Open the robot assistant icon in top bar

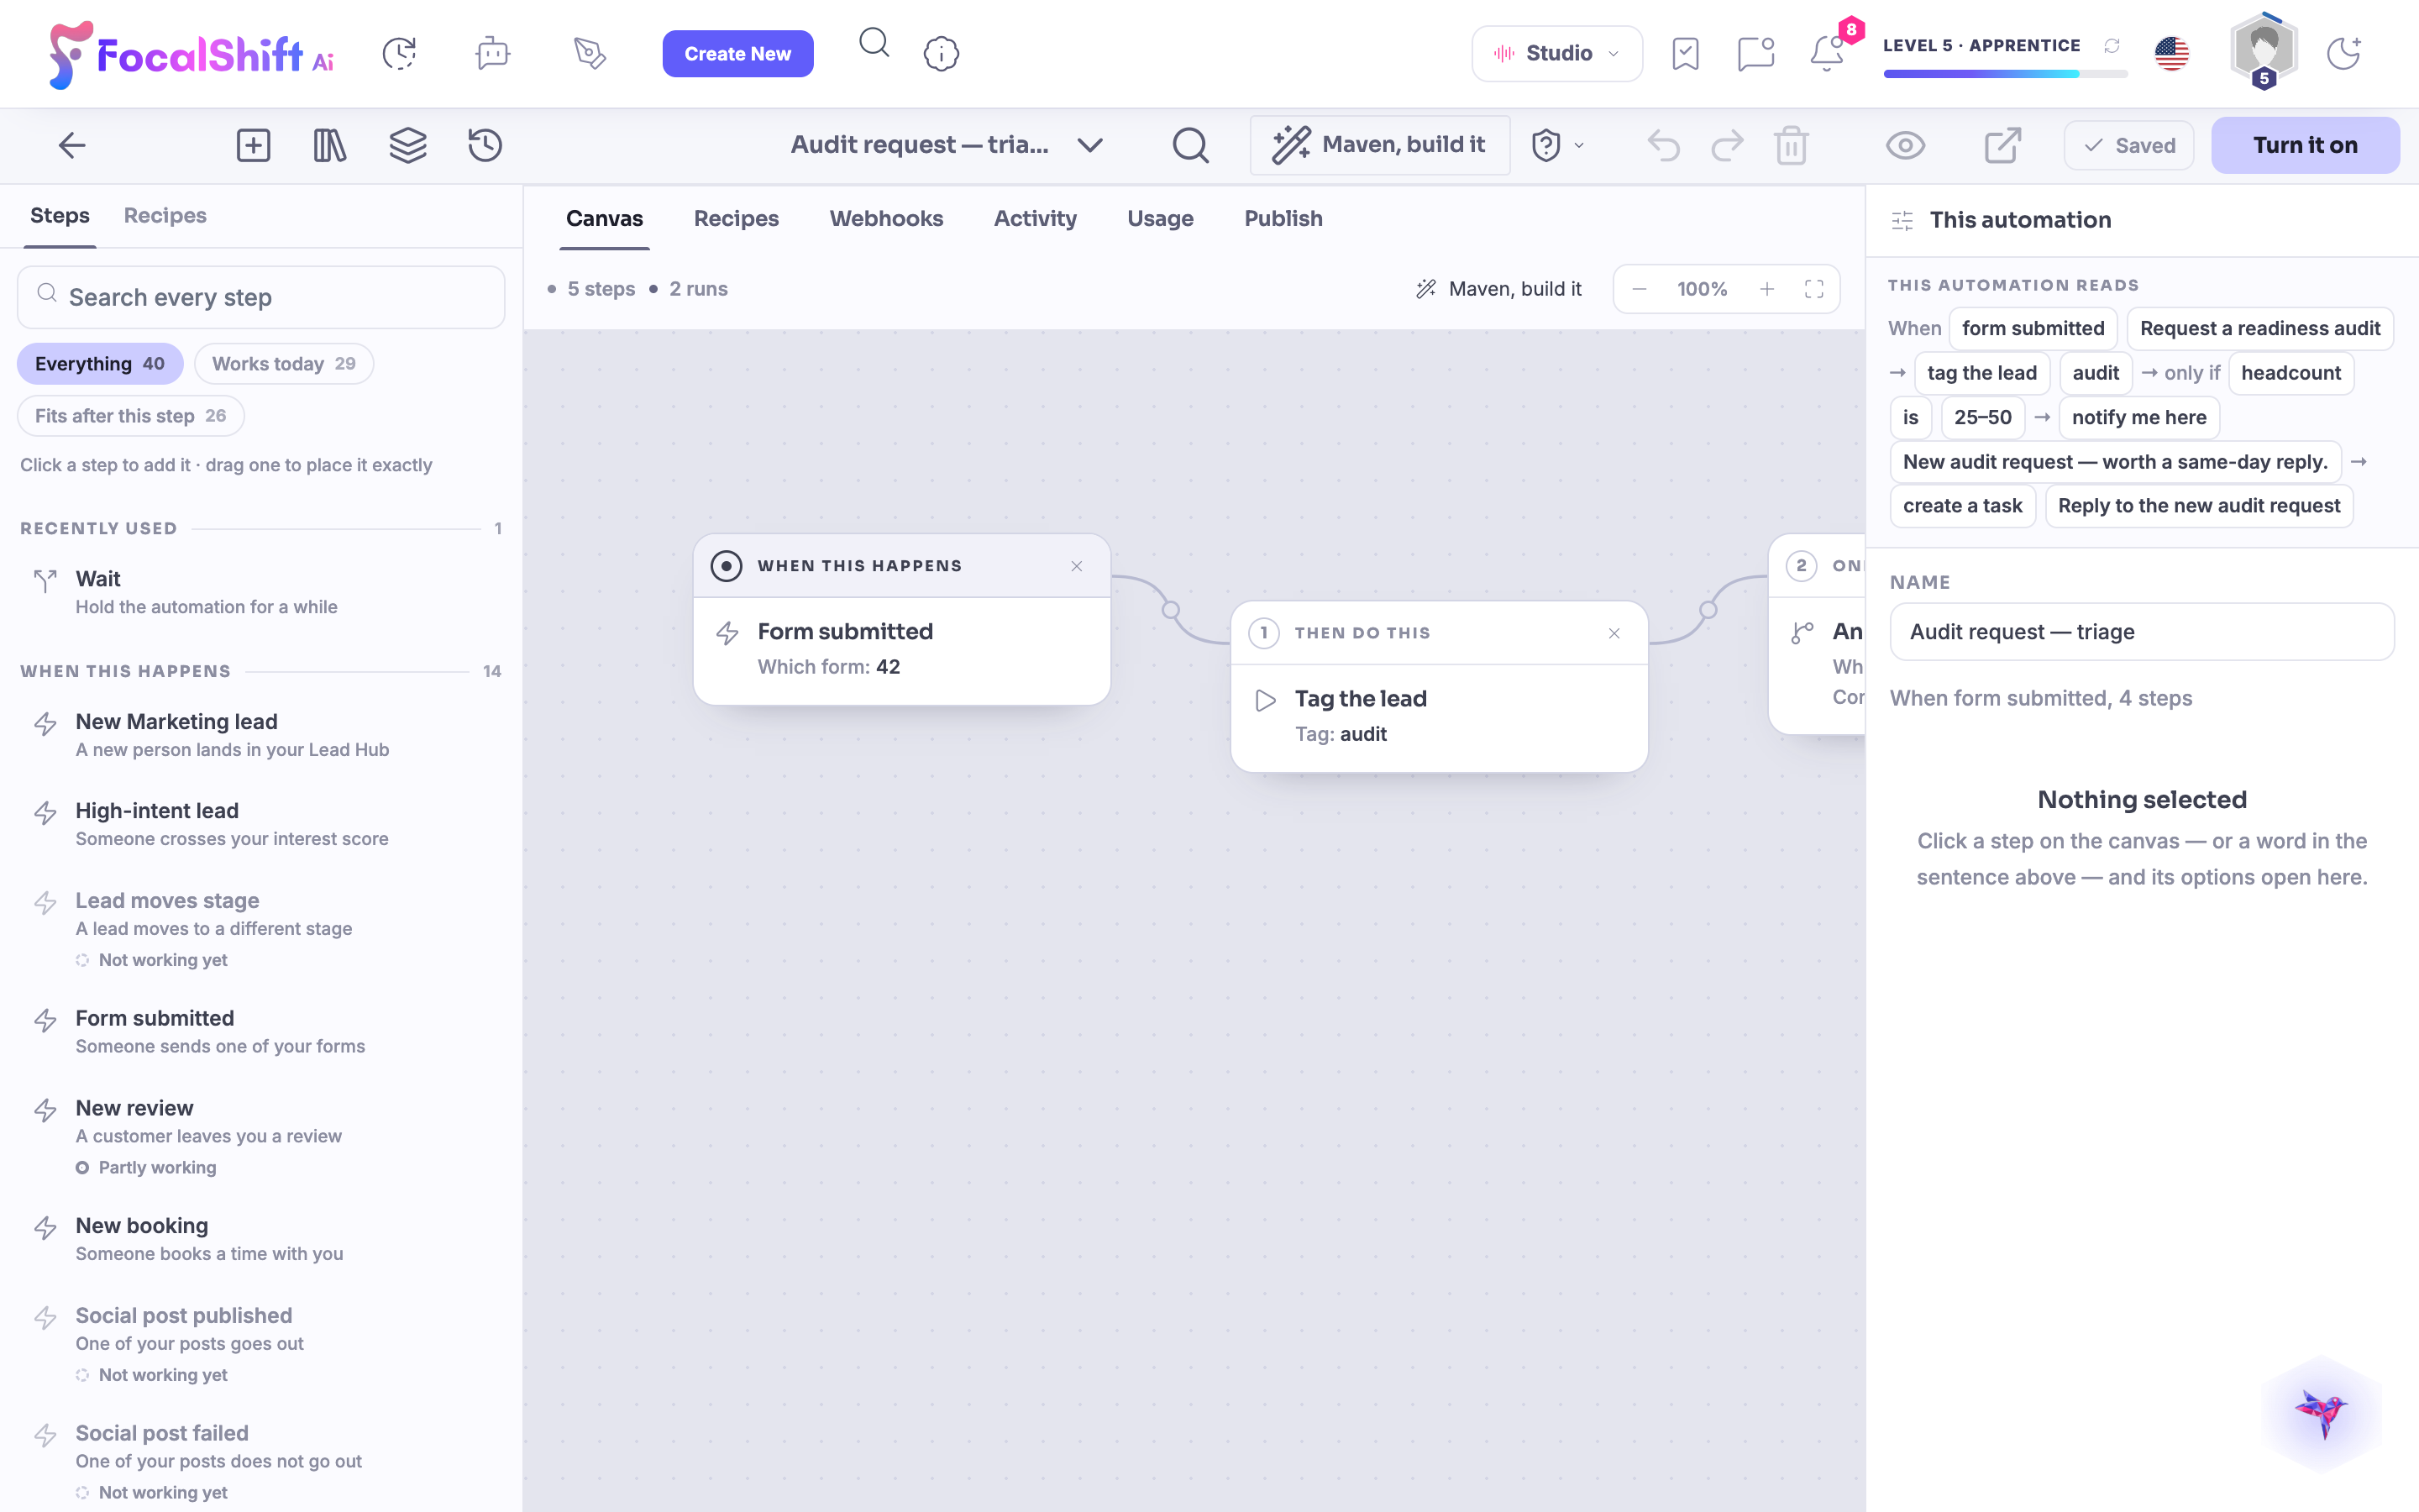(x=493, y=54)
